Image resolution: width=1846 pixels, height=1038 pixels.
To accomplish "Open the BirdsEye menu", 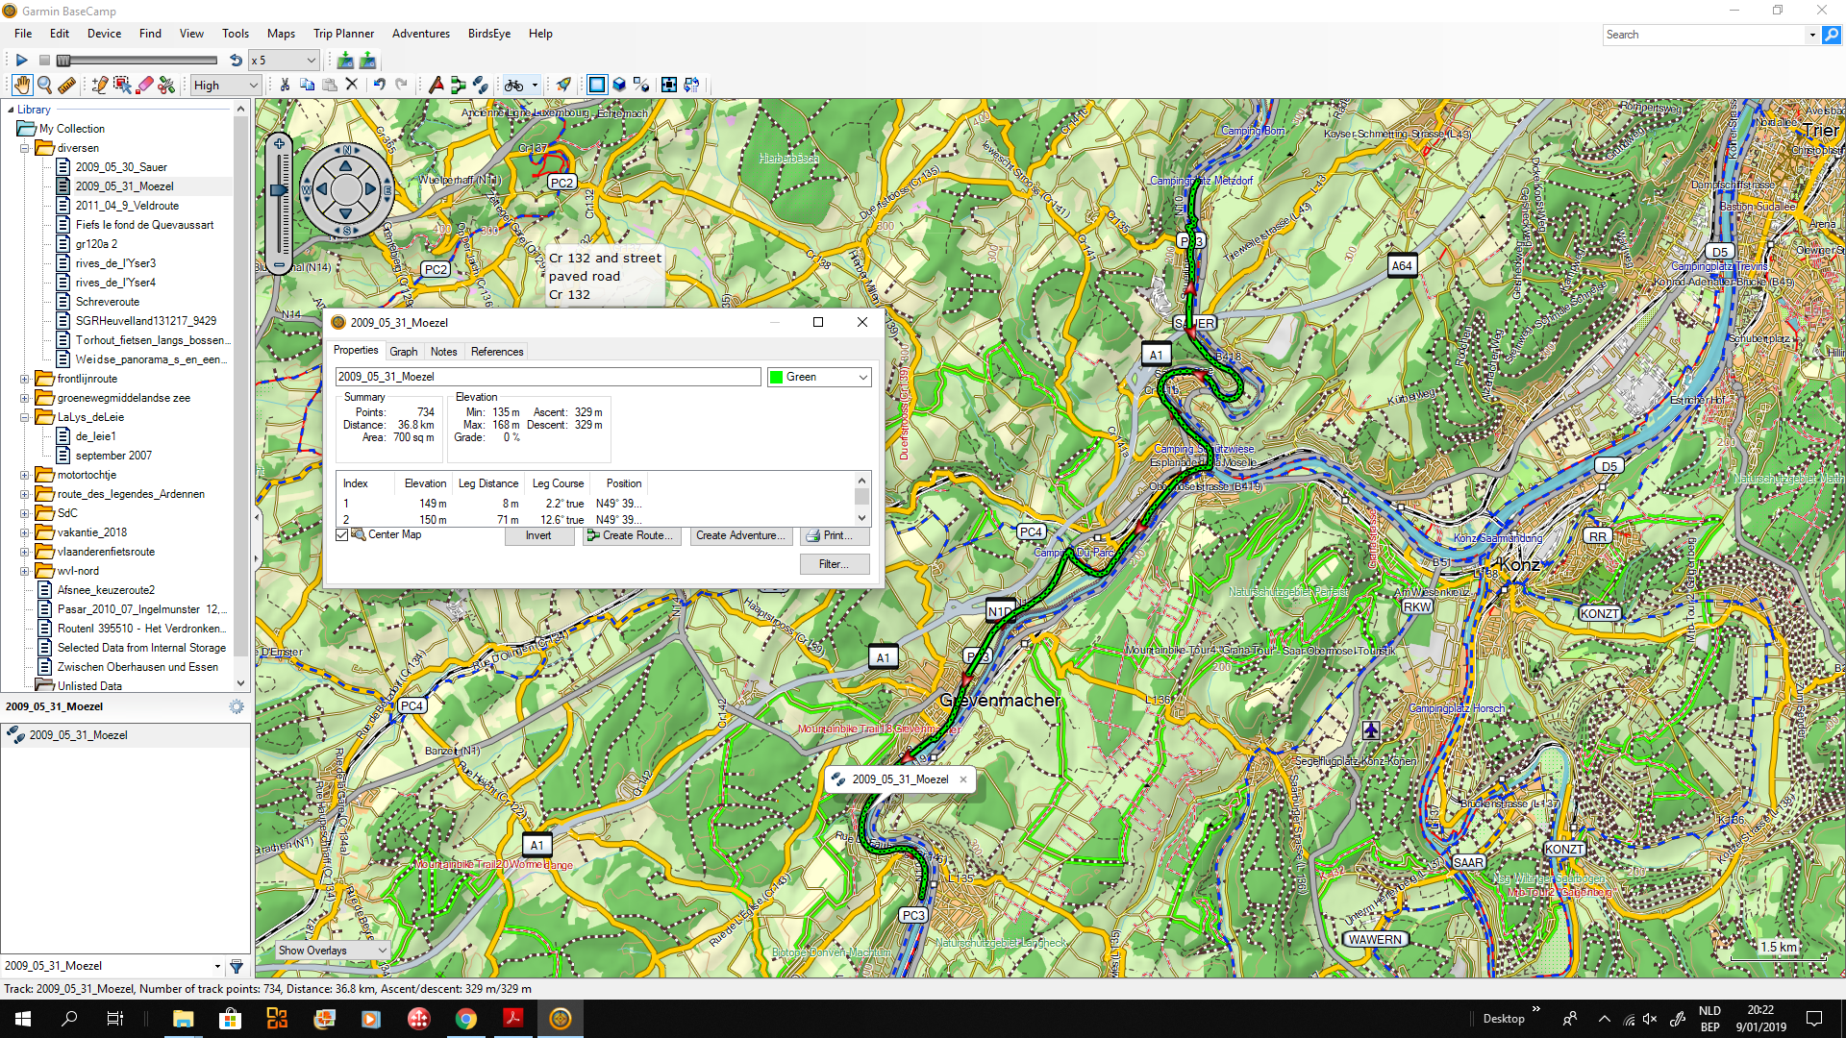I will (x=488, y=34).
